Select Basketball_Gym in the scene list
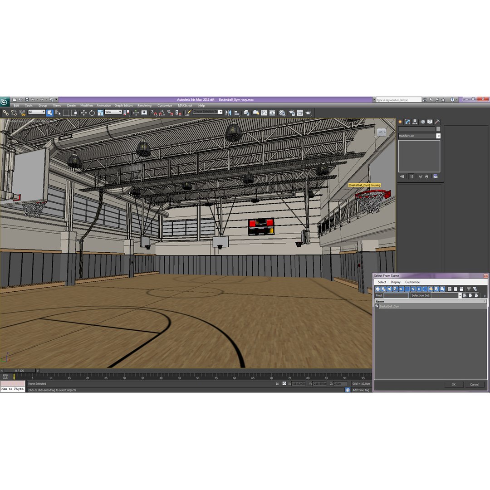 pyautogui.click(x=431, y=307)
